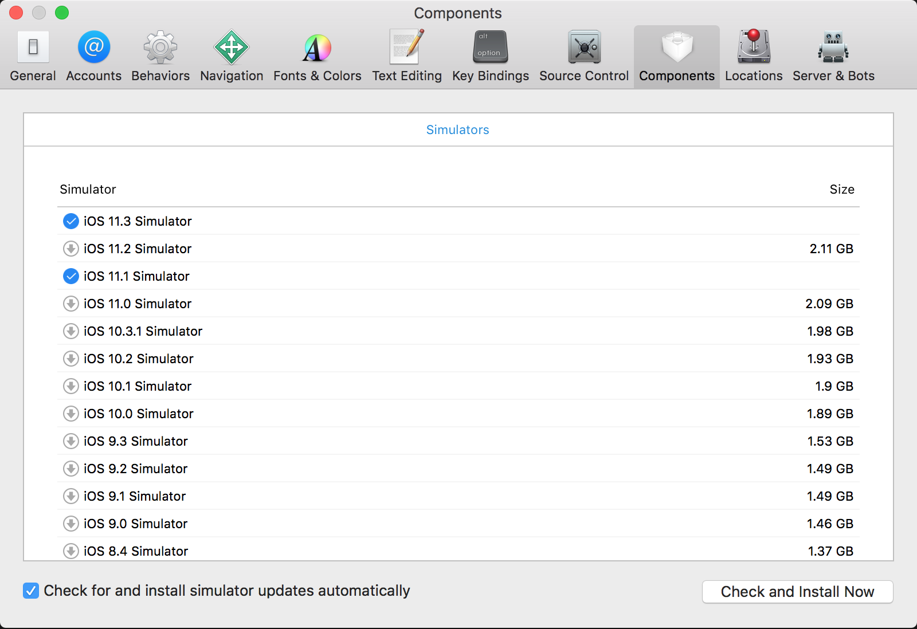
Task: Open the Locations preferences pane
Action: coord(754,57)
